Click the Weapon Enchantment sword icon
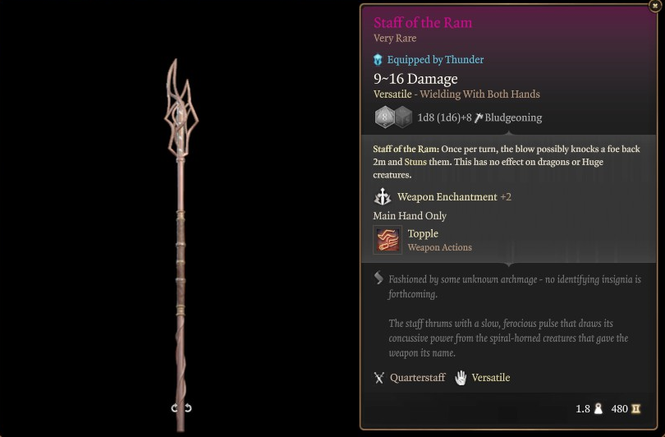 (382, 197)
